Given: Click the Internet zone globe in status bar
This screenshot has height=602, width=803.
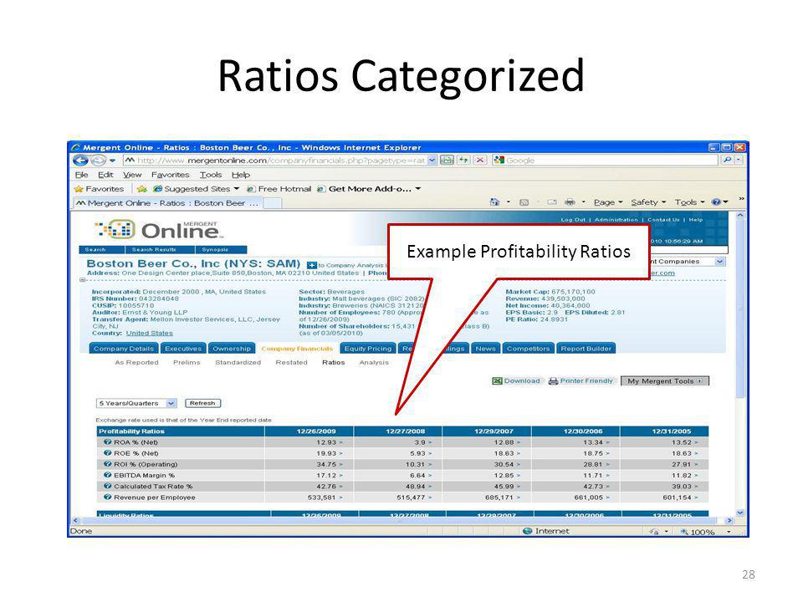Looking at the screenshot, I should [x=528, y=531].
